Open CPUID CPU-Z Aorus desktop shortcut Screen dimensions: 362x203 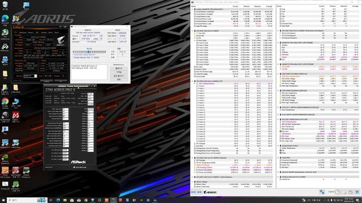[5, 172]
